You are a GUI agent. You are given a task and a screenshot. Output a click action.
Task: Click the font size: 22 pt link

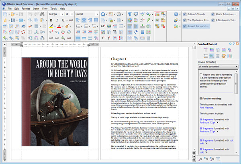208,132
